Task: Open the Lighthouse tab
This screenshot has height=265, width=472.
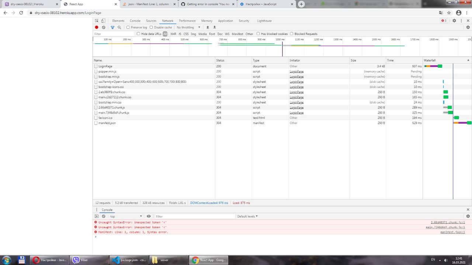Action: (x=264, y=21)
